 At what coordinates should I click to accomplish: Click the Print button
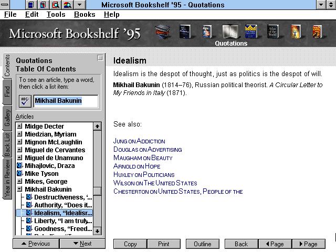click(164, 244)
